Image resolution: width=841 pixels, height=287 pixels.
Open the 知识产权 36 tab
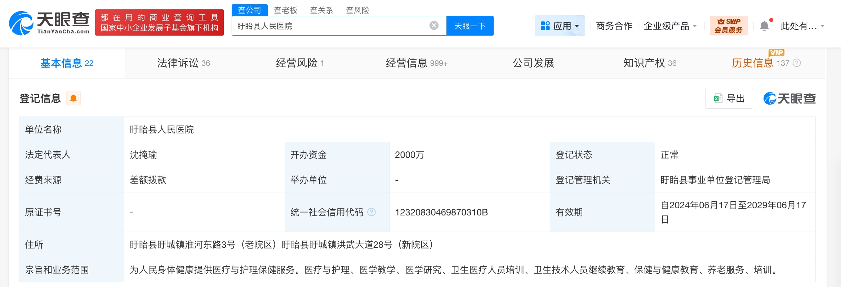point(650,63)
